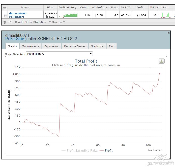
Task: Open the dimastik007 player link in the table
Action: [x=18, y=13]
